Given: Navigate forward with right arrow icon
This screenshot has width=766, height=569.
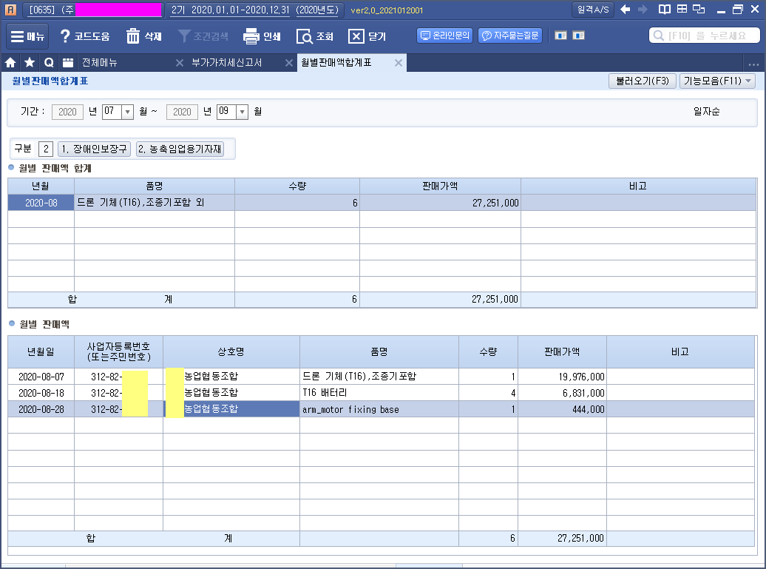Looking at the screenshot, I should pyautogui.click(x=643, y=10).
